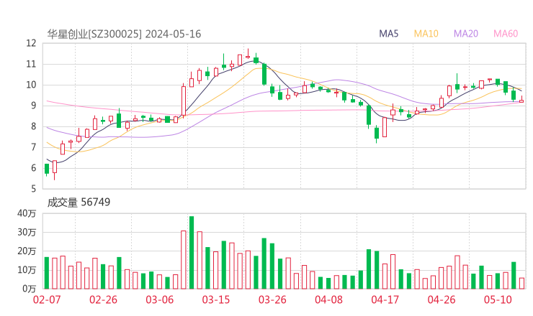Click the 40万 volume axis label
Screen dimensions: 533x316
pos(27,213)
